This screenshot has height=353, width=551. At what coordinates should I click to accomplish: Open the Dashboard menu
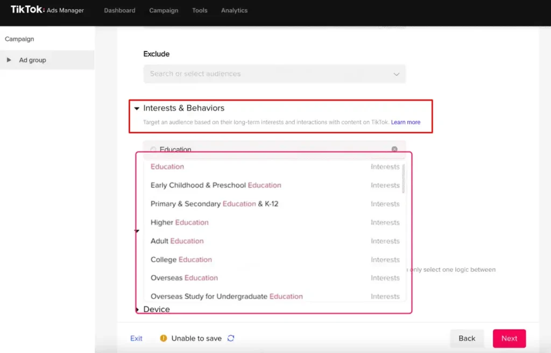(119, 10)
